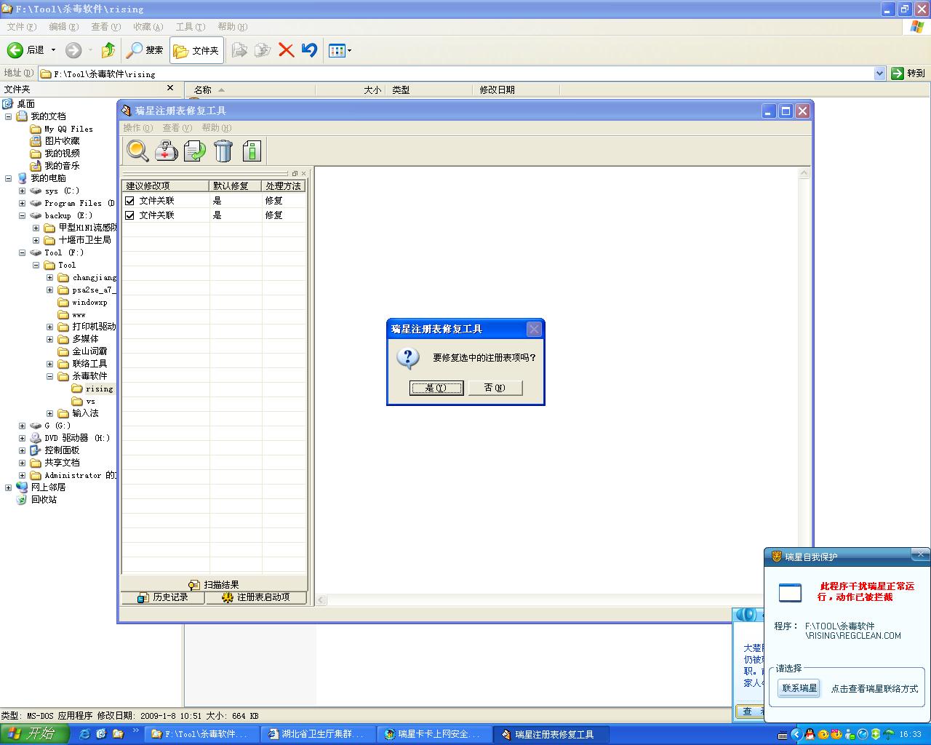The height and width of the screenshot is (745, 931).
Task: Open the Explorer 文件(F) menu
Action: [21, 27]
